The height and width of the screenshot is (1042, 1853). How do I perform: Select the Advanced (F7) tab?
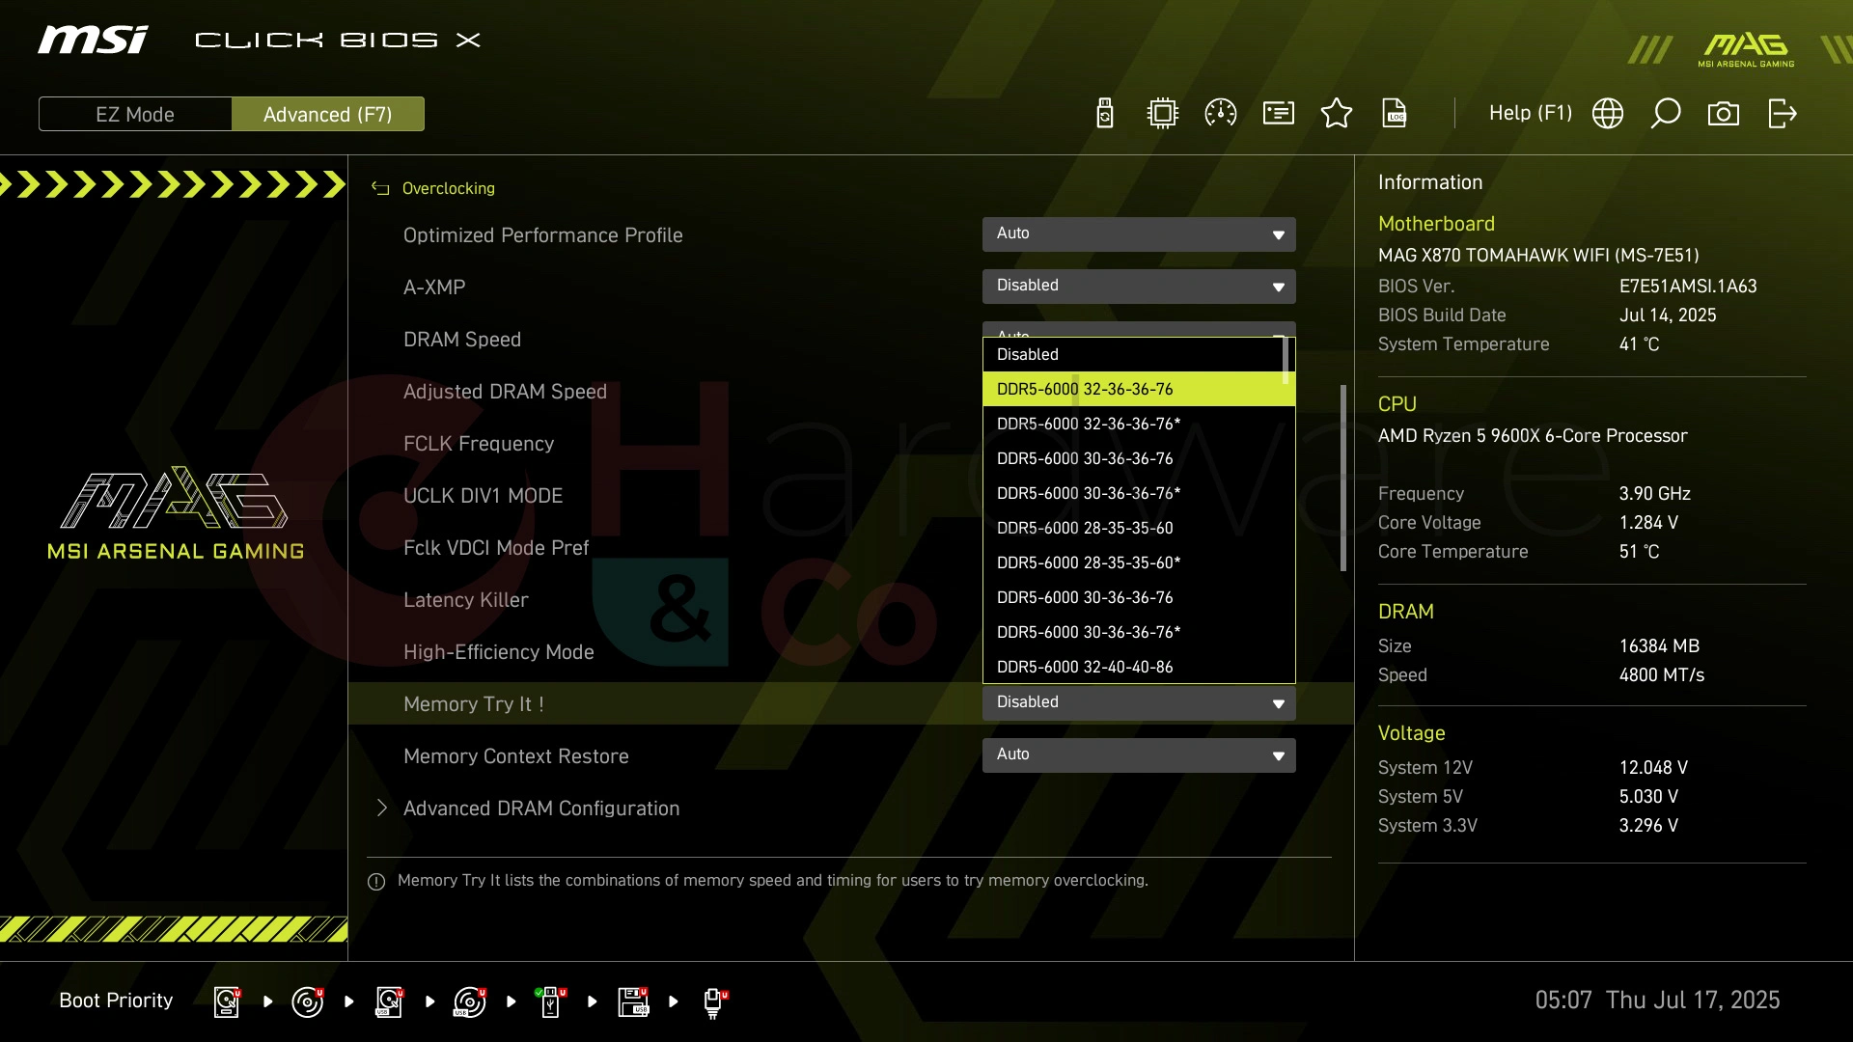328,114
